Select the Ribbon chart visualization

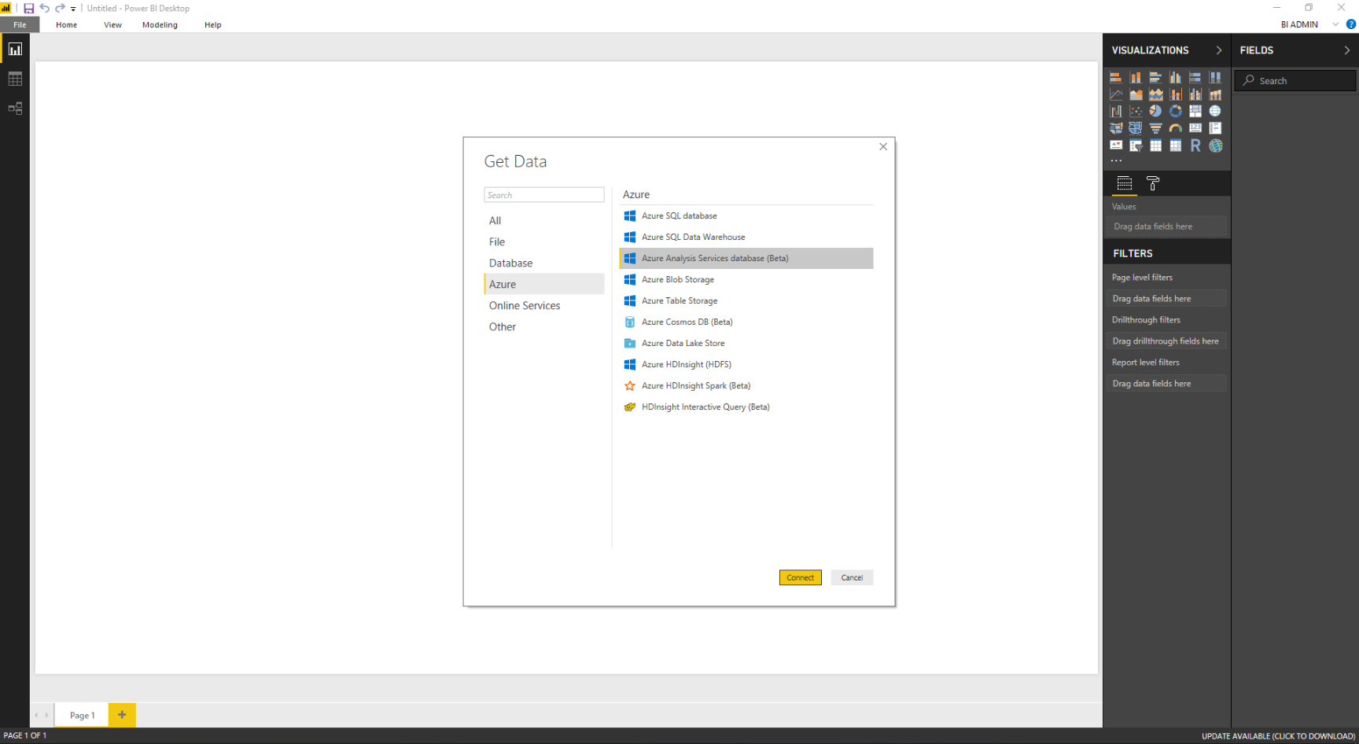1216,94
